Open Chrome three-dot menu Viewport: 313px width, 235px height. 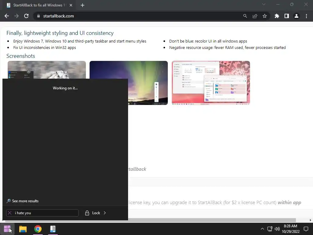(x=306, y=16)
